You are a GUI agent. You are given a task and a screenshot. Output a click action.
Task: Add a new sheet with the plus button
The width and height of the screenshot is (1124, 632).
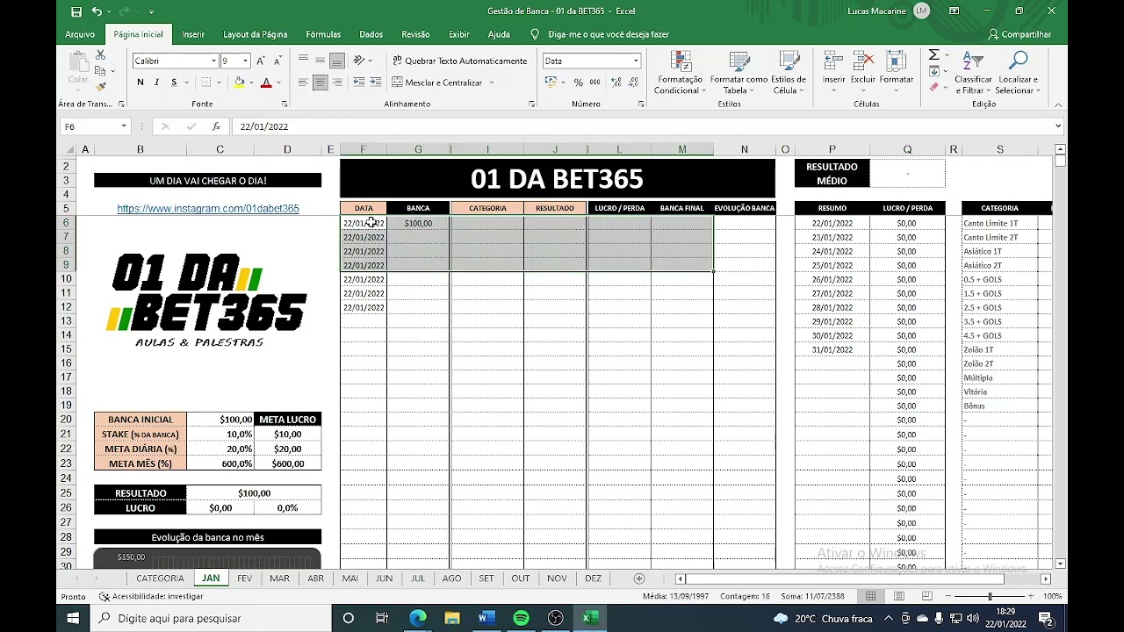click(639, 578)
